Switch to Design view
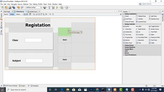 (x=12, y=14)
